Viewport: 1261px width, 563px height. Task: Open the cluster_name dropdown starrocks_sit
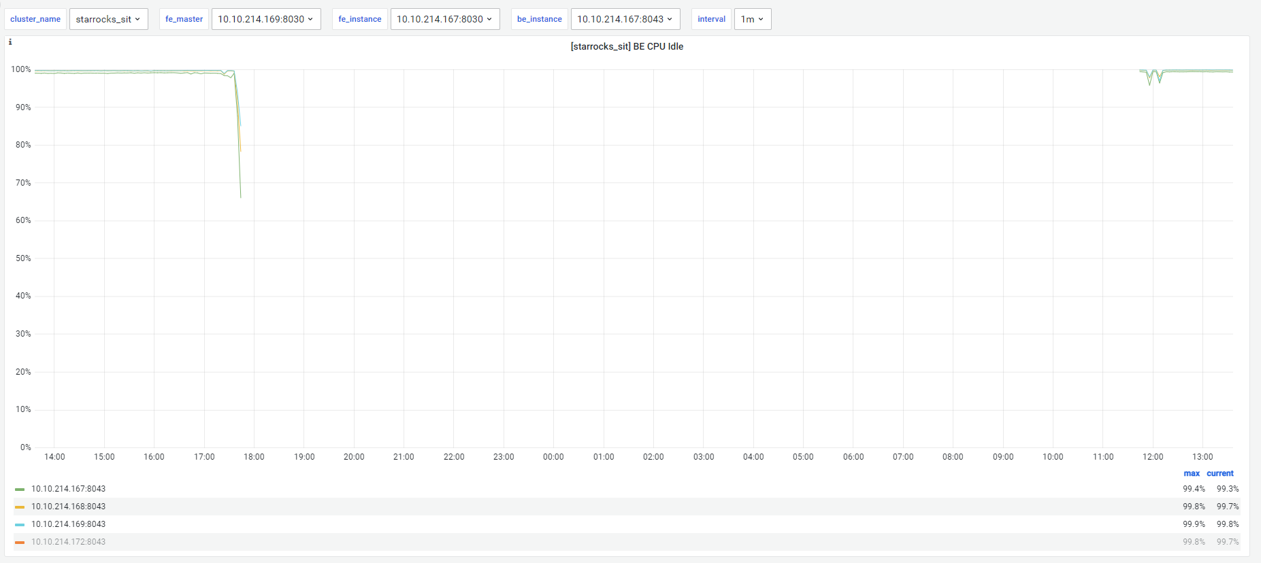108,19
